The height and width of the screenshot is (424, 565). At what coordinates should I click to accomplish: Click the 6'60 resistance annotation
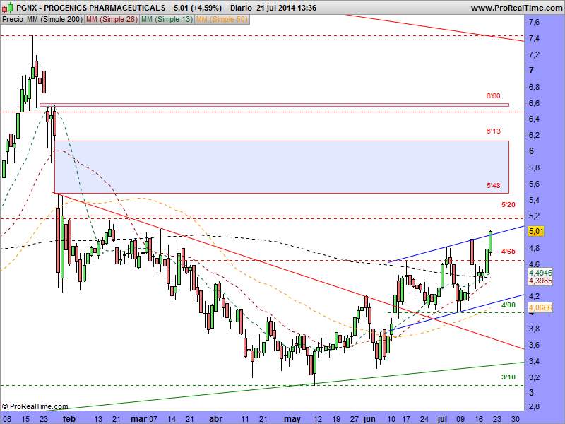(x=493, y=96)
